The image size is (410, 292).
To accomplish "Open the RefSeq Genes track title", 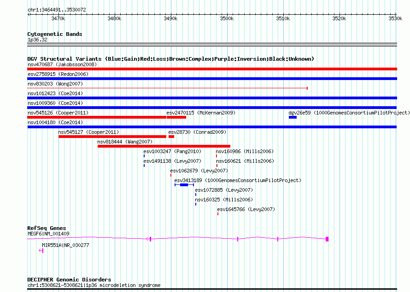I will tap(47, 228).
